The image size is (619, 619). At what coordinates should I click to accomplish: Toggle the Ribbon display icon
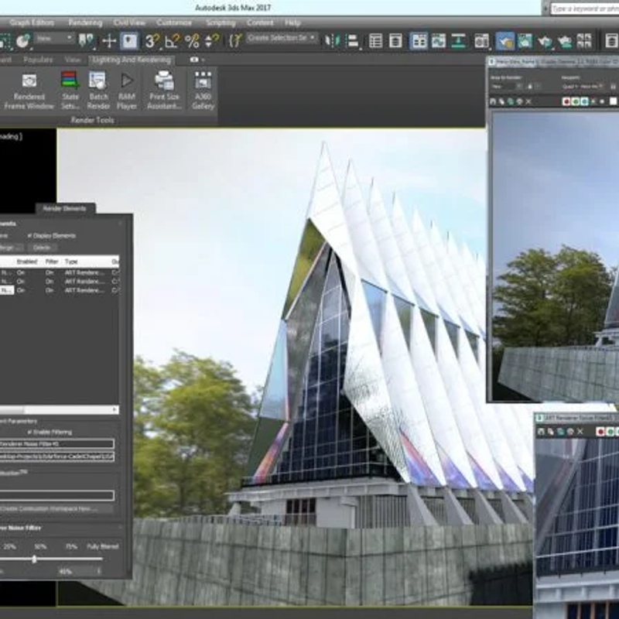pos(419,41)
